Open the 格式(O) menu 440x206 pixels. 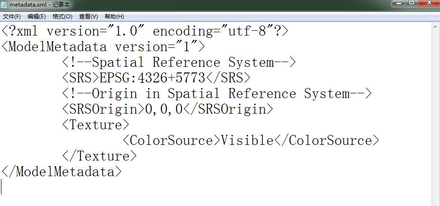coord(63,17)
